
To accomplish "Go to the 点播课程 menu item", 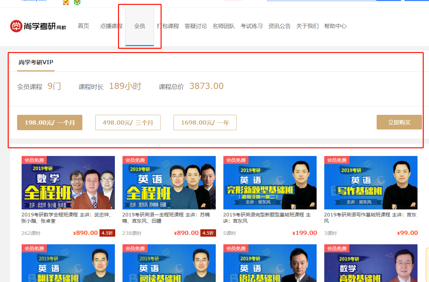I will pos(111,26).
